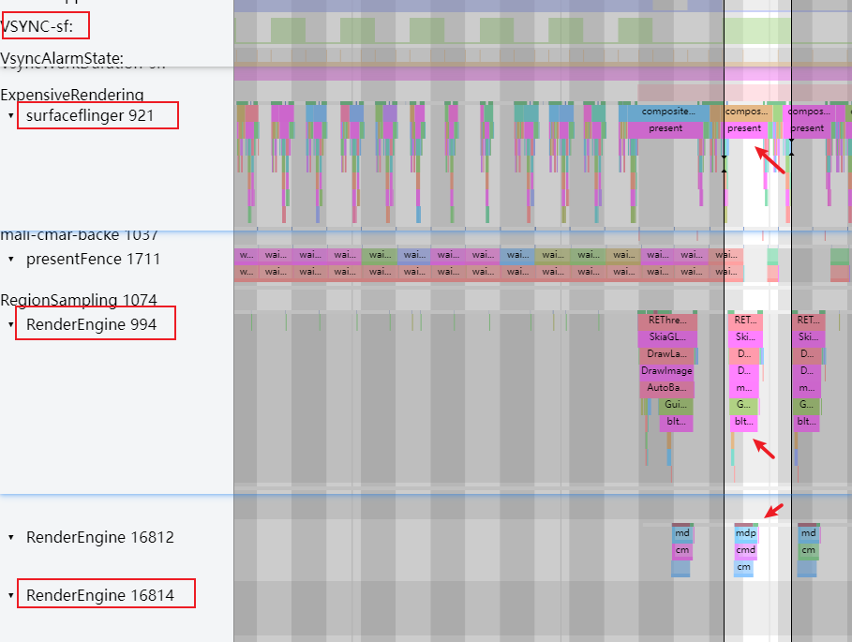Click the wide blue composite slice
This screenshot has height=642, width=852.
(x=668, y=112)
